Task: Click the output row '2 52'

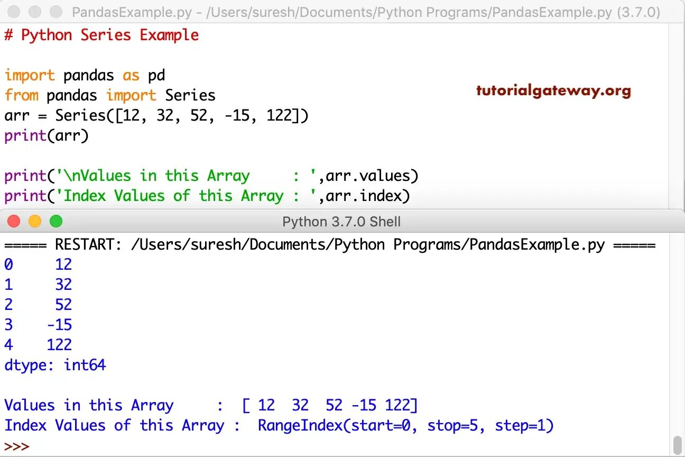Action: click(x=38, y=305)
